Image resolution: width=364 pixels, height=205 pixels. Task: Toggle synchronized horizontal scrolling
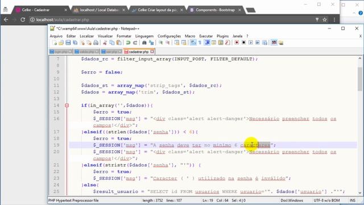click(x=184, y=43)
